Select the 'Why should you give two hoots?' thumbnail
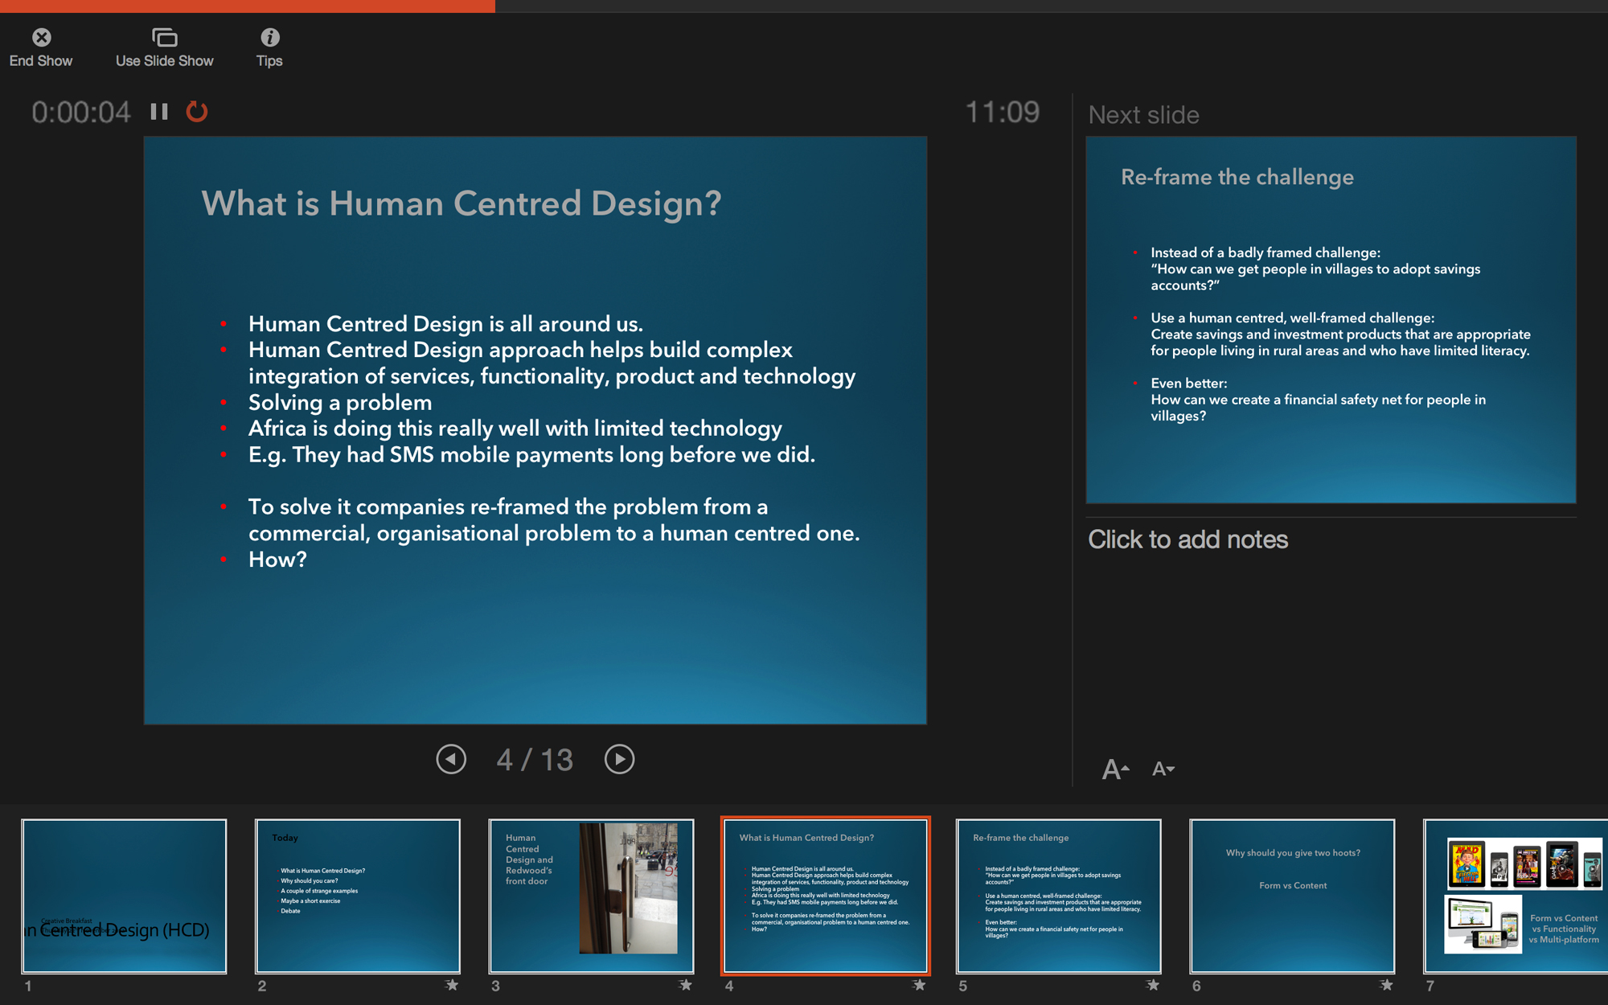 point(1292,896)
